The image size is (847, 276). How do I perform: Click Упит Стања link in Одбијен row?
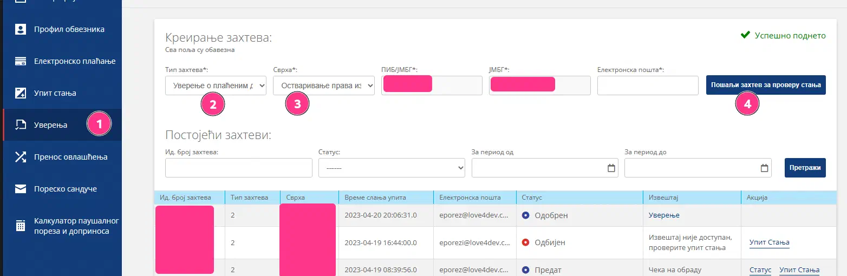[769, 242]
